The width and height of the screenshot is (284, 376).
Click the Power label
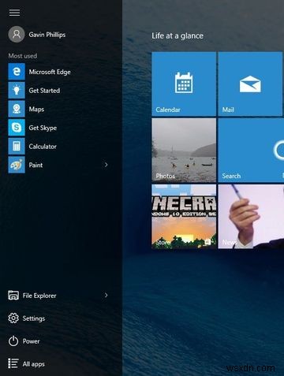[x=31, y=341]
